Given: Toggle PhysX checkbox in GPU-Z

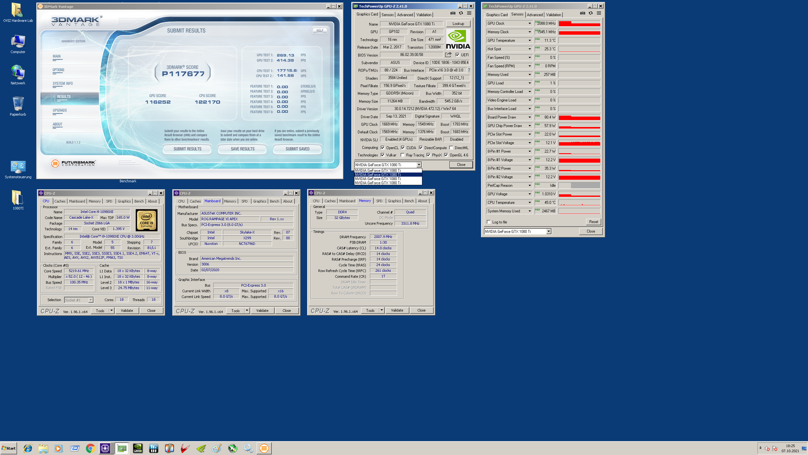Looking at the screenshot, I should coord(428,155).
